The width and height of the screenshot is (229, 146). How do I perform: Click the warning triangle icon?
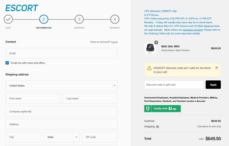click(149, 68)
